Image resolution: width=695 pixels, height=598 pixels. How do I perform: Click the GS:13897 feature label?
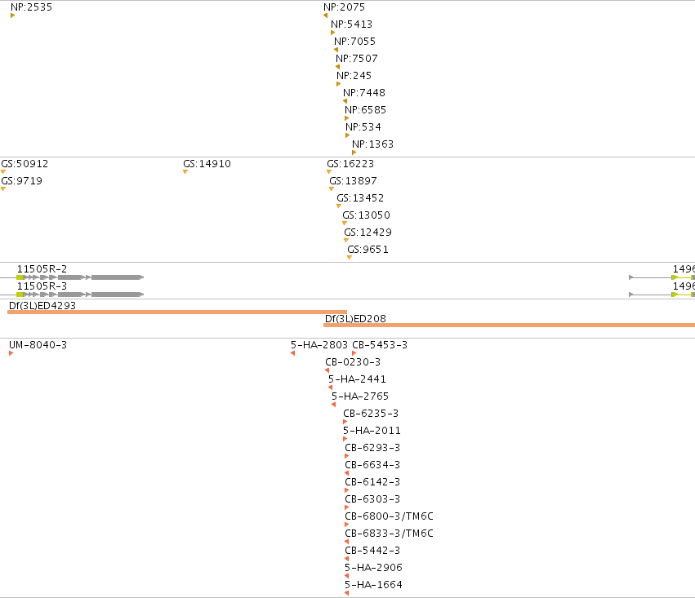[x=354, y=181]
